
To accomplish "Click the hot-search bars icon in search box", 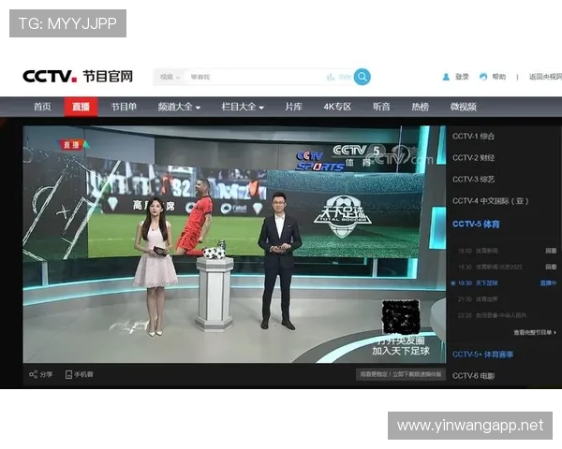I will 331,77.
